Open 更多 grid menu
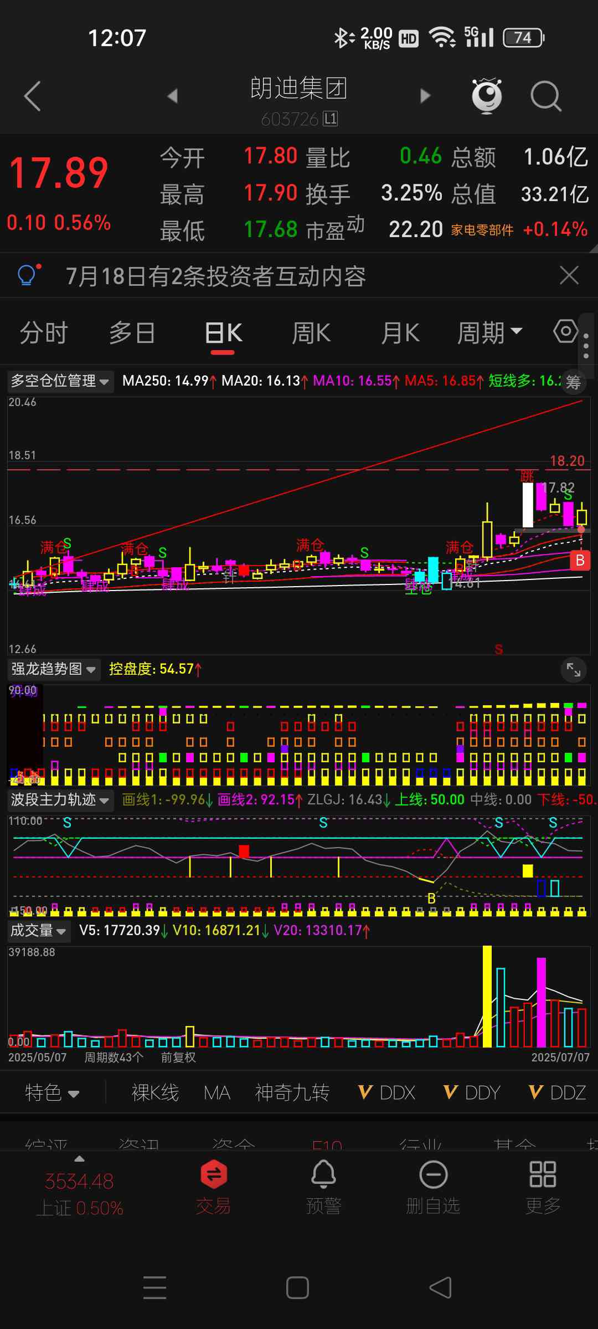 point(543,1187)
